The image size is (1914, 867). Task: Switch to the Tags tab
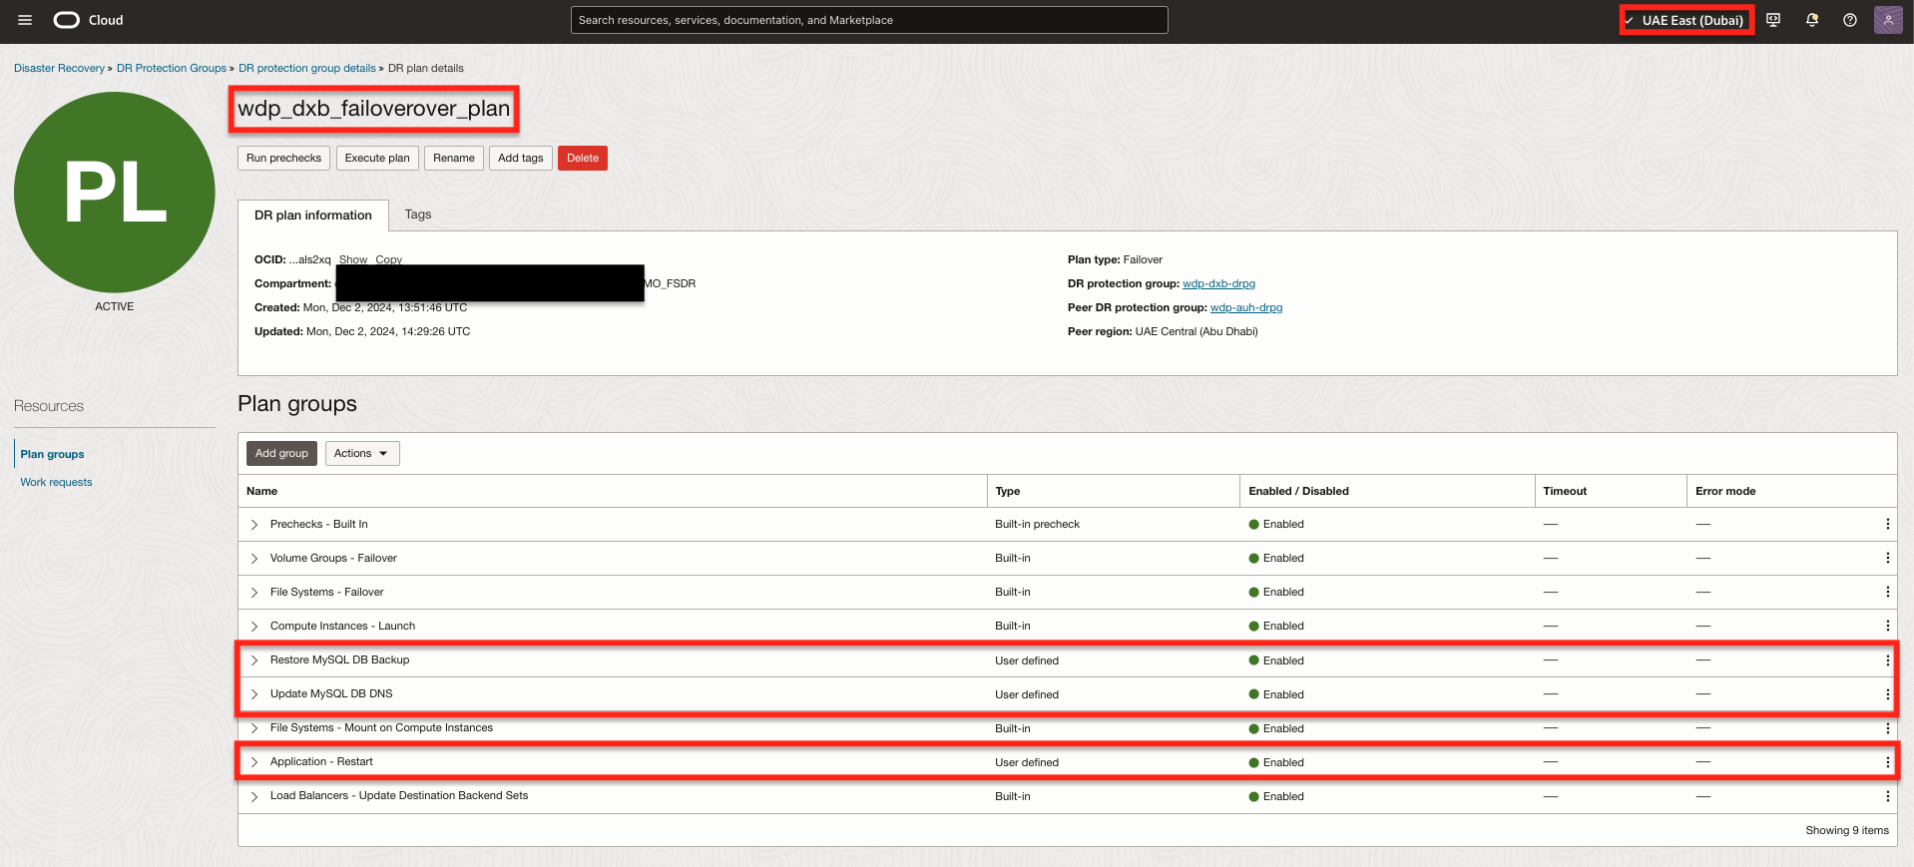pos(418,215)
